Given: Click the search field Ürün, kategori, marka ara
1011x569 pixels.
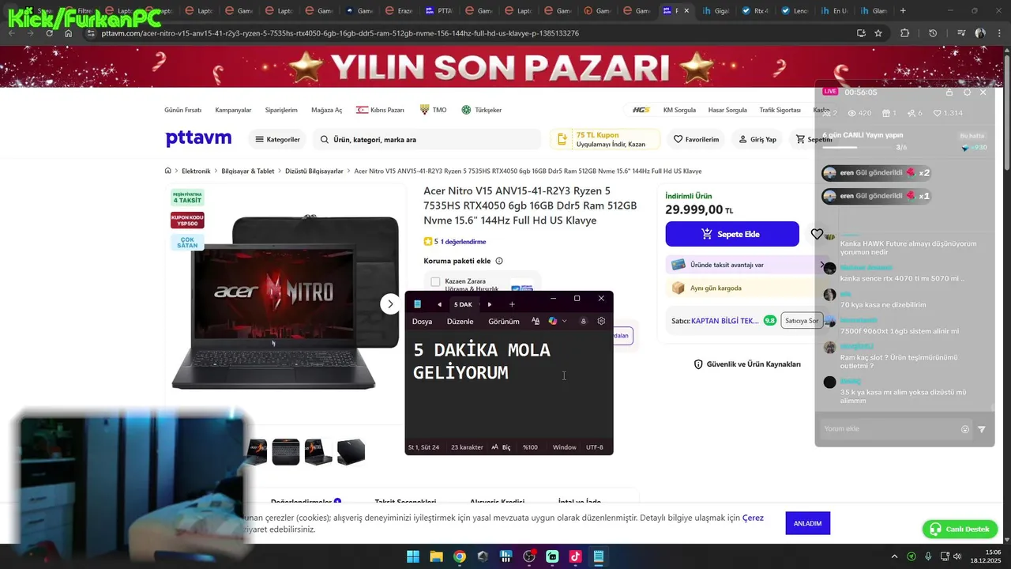Looking at the screenshot, I should tap(427, 139).
